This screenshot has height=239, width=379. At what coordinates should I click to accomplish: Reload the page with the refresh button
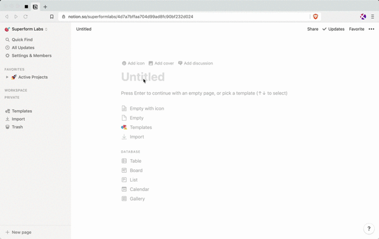click(25, 17)
